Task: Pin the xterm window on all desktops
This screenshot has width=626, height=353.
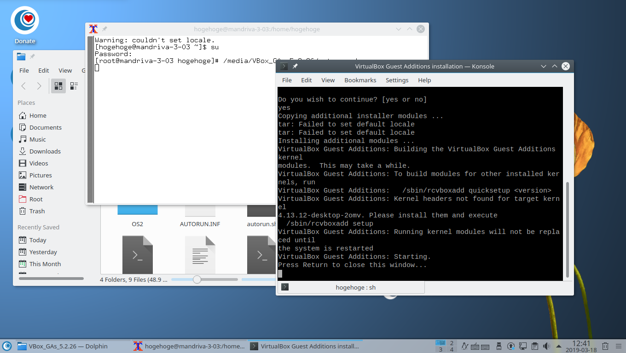Action: coord(104,29)
